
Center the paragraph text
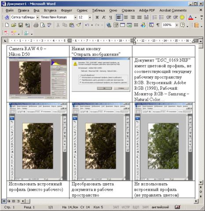tap(126, 17)
